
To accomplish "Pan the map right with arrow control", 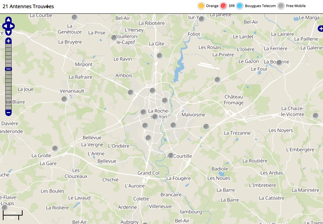I will (12, 26).
